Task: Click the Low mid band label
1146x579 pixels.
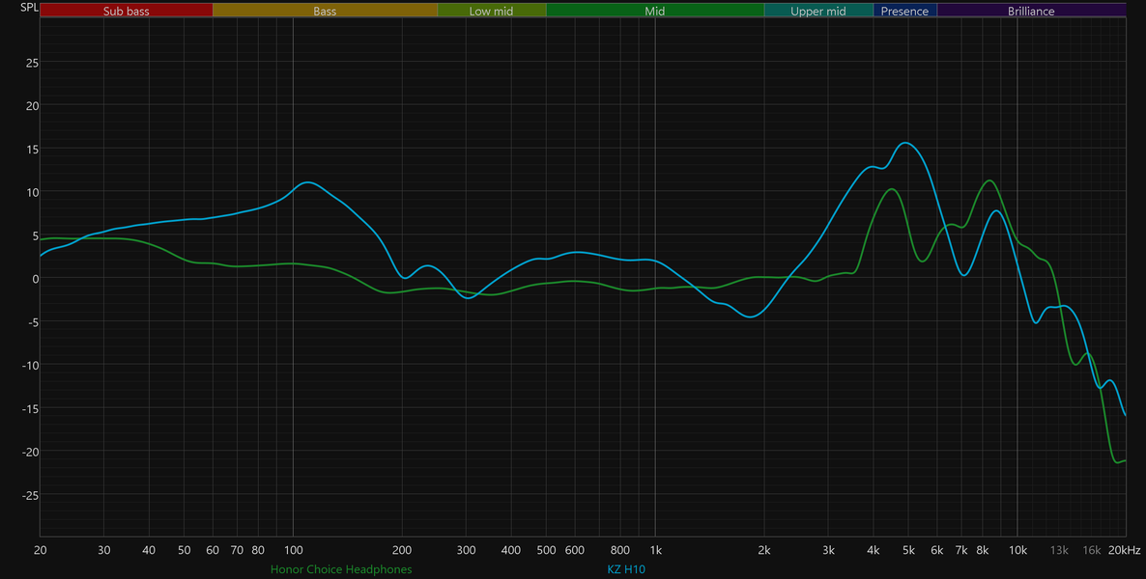Action: tap(491, 11)
